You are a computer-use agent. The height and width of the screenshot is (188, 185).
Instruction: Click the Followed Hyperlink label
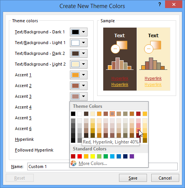tap(34, 150)
